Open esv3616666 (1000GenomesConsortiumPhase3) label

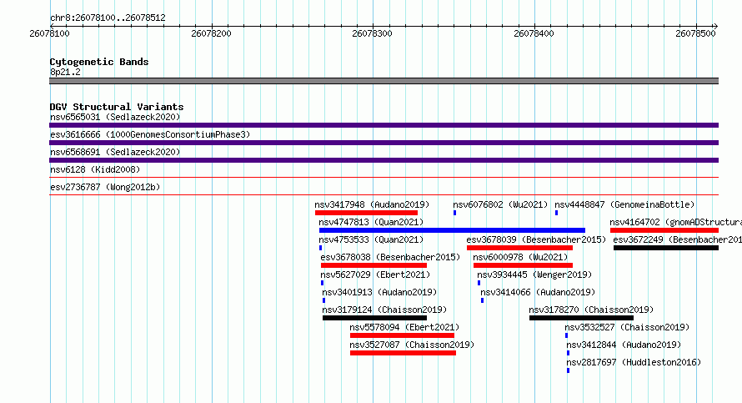pyautogui.click(x=150, y=134)
